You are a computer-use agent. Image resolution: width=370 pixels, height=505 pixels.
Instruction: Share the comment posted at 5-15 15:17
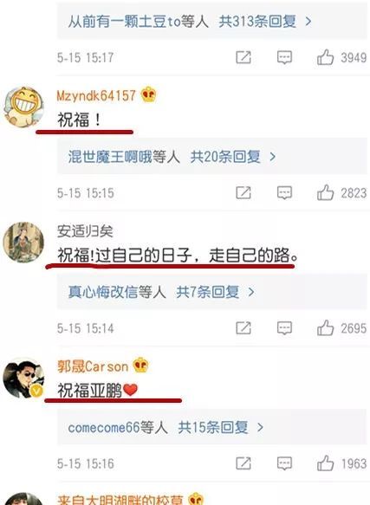click(x=243, y=58)
